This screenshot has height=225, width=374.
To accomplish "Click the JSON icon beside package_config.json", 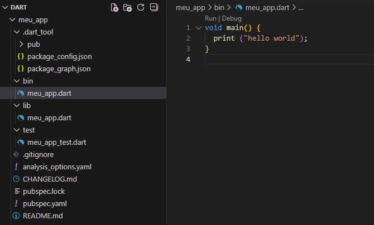I will tap(21, 56).
